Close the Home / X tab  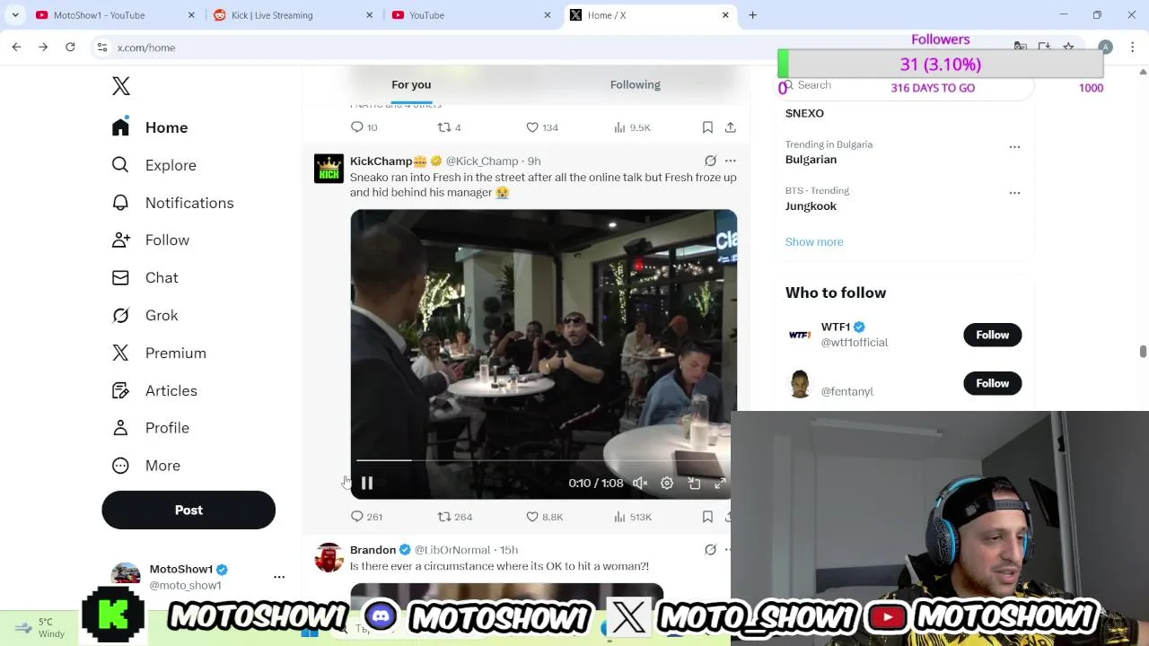(x=725, y=15)
